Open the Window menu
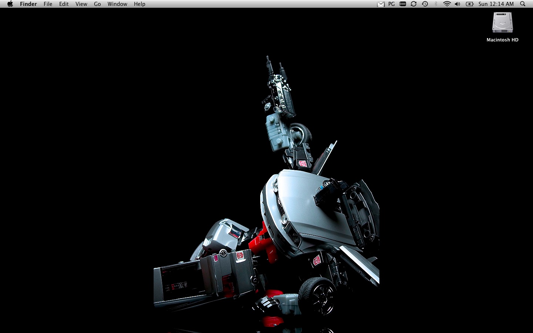 tap(117, 4)
